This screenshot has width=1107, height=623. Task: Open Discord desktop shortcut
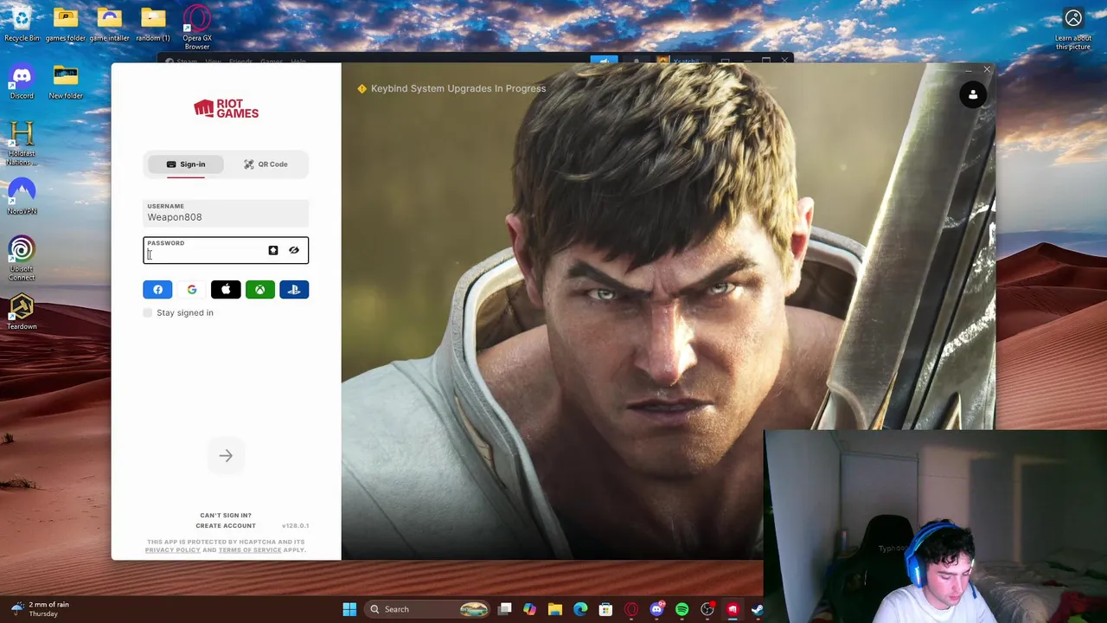click(x=22, y=83)
